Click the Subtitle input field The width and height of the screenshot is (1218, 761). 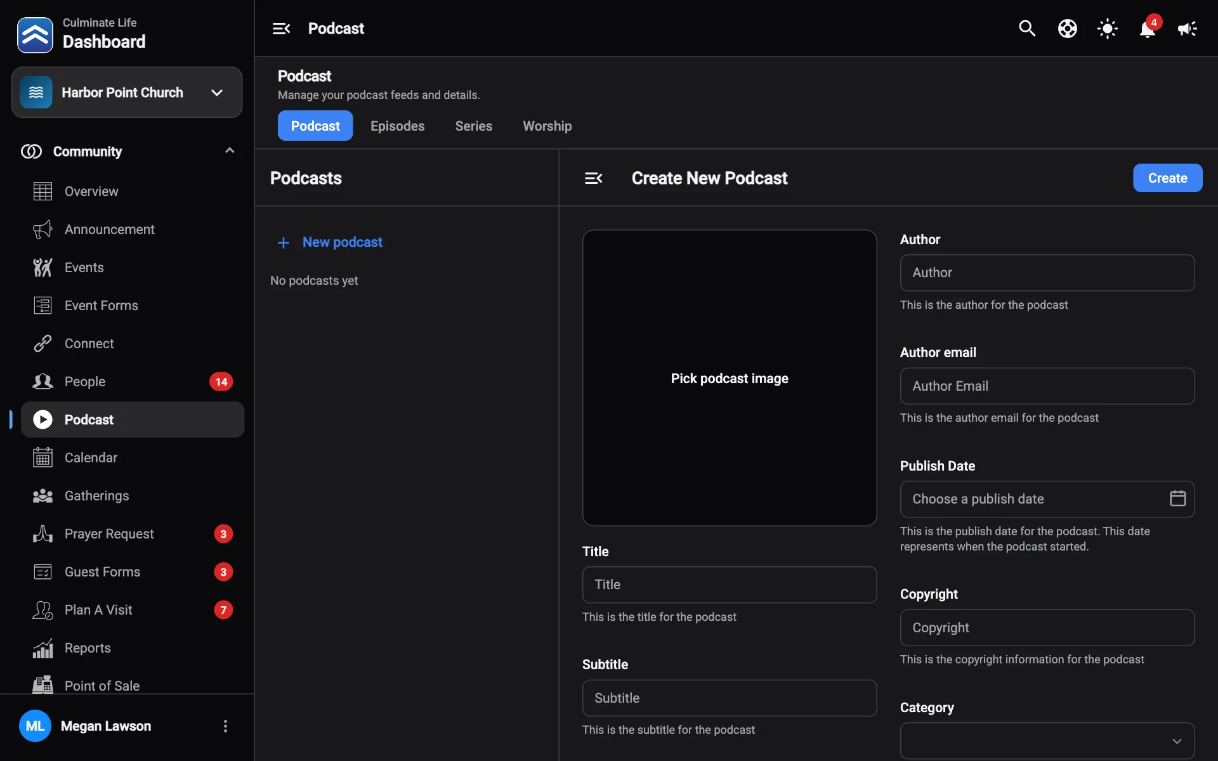coord(730,698)
